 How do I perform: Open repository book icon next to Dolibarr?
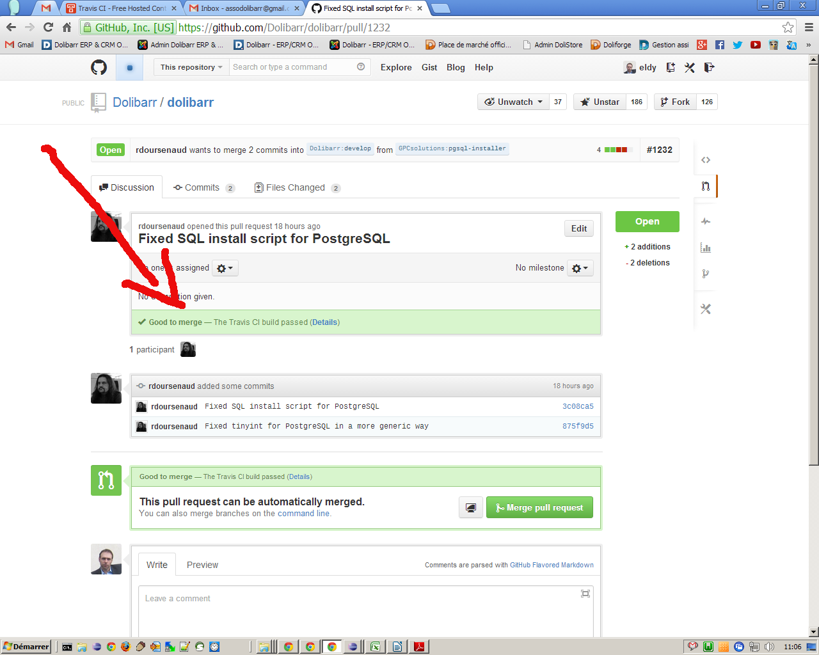coord(99,102)
